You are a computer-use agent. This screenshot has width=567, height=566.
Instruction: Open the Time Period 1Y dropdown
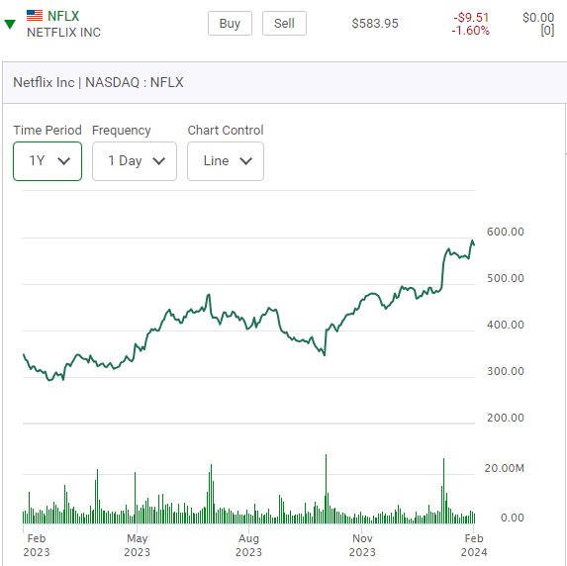click(x=47, y=161)
